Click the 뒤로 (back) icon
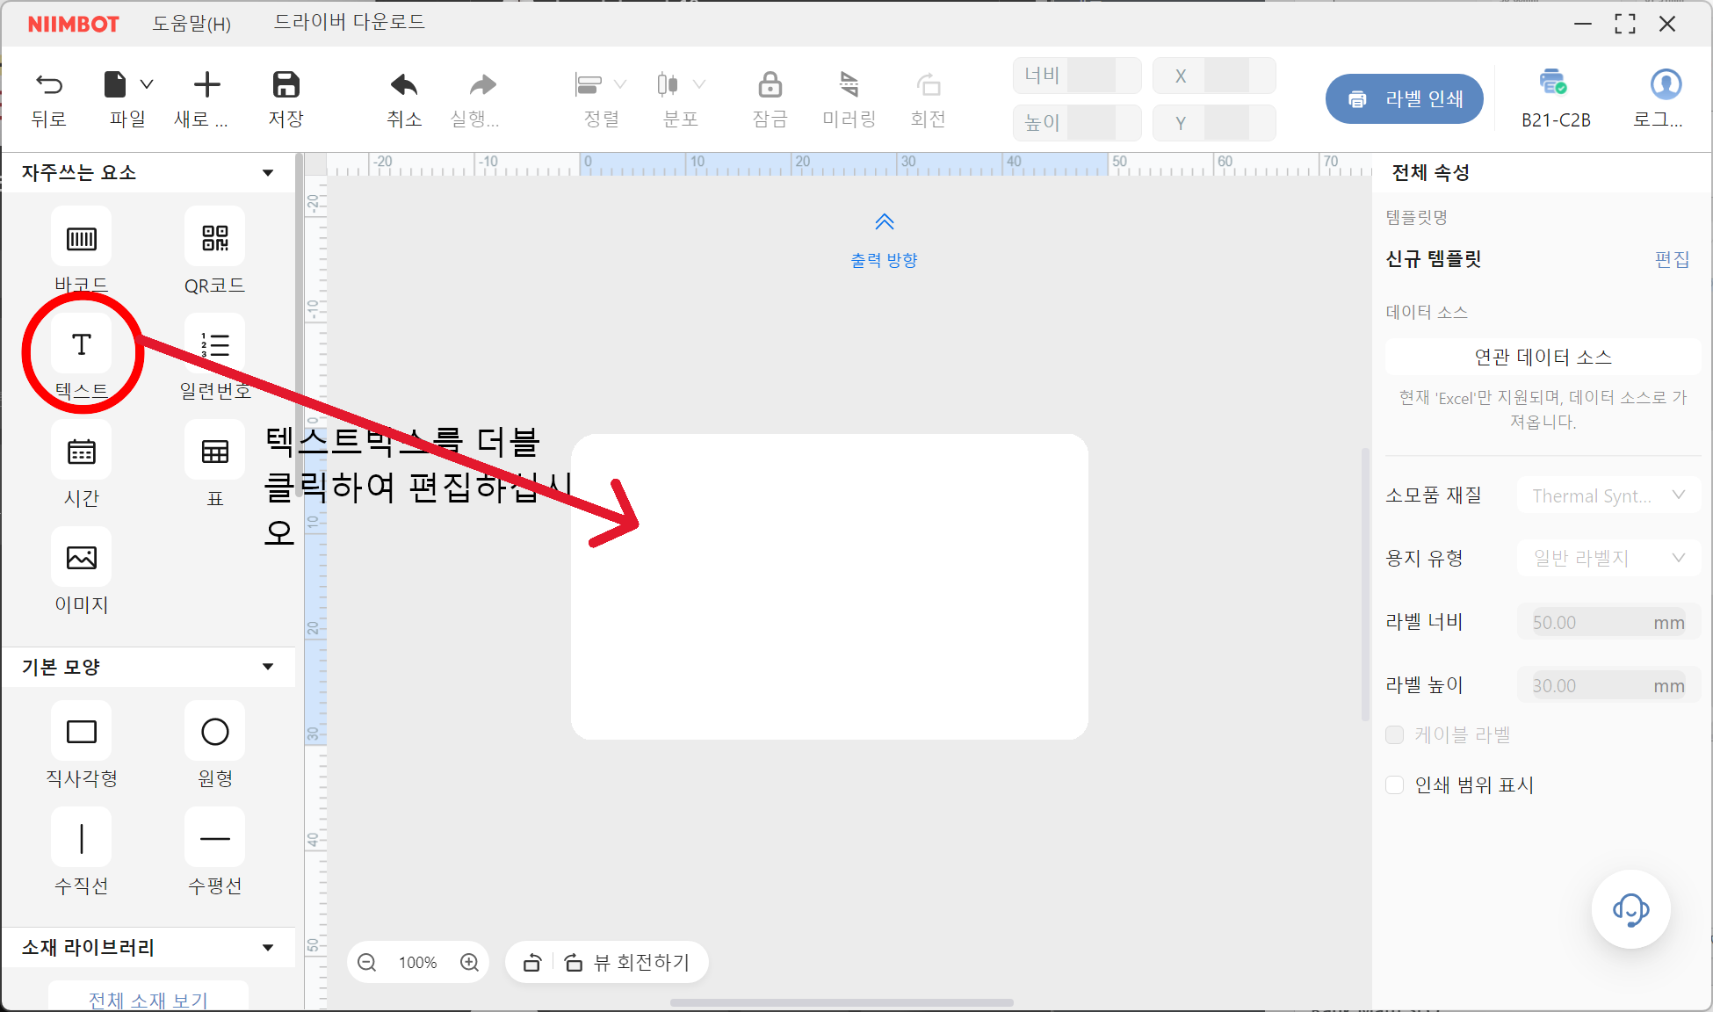The image size is (1713, 1012). click(49, 85)
